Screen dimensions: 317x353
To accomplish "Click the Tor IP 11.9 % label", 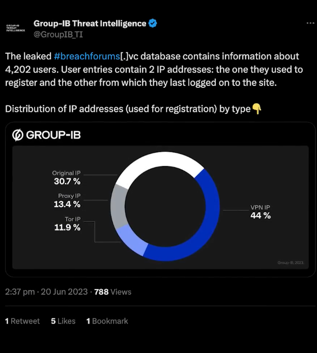I will (67, 223).
